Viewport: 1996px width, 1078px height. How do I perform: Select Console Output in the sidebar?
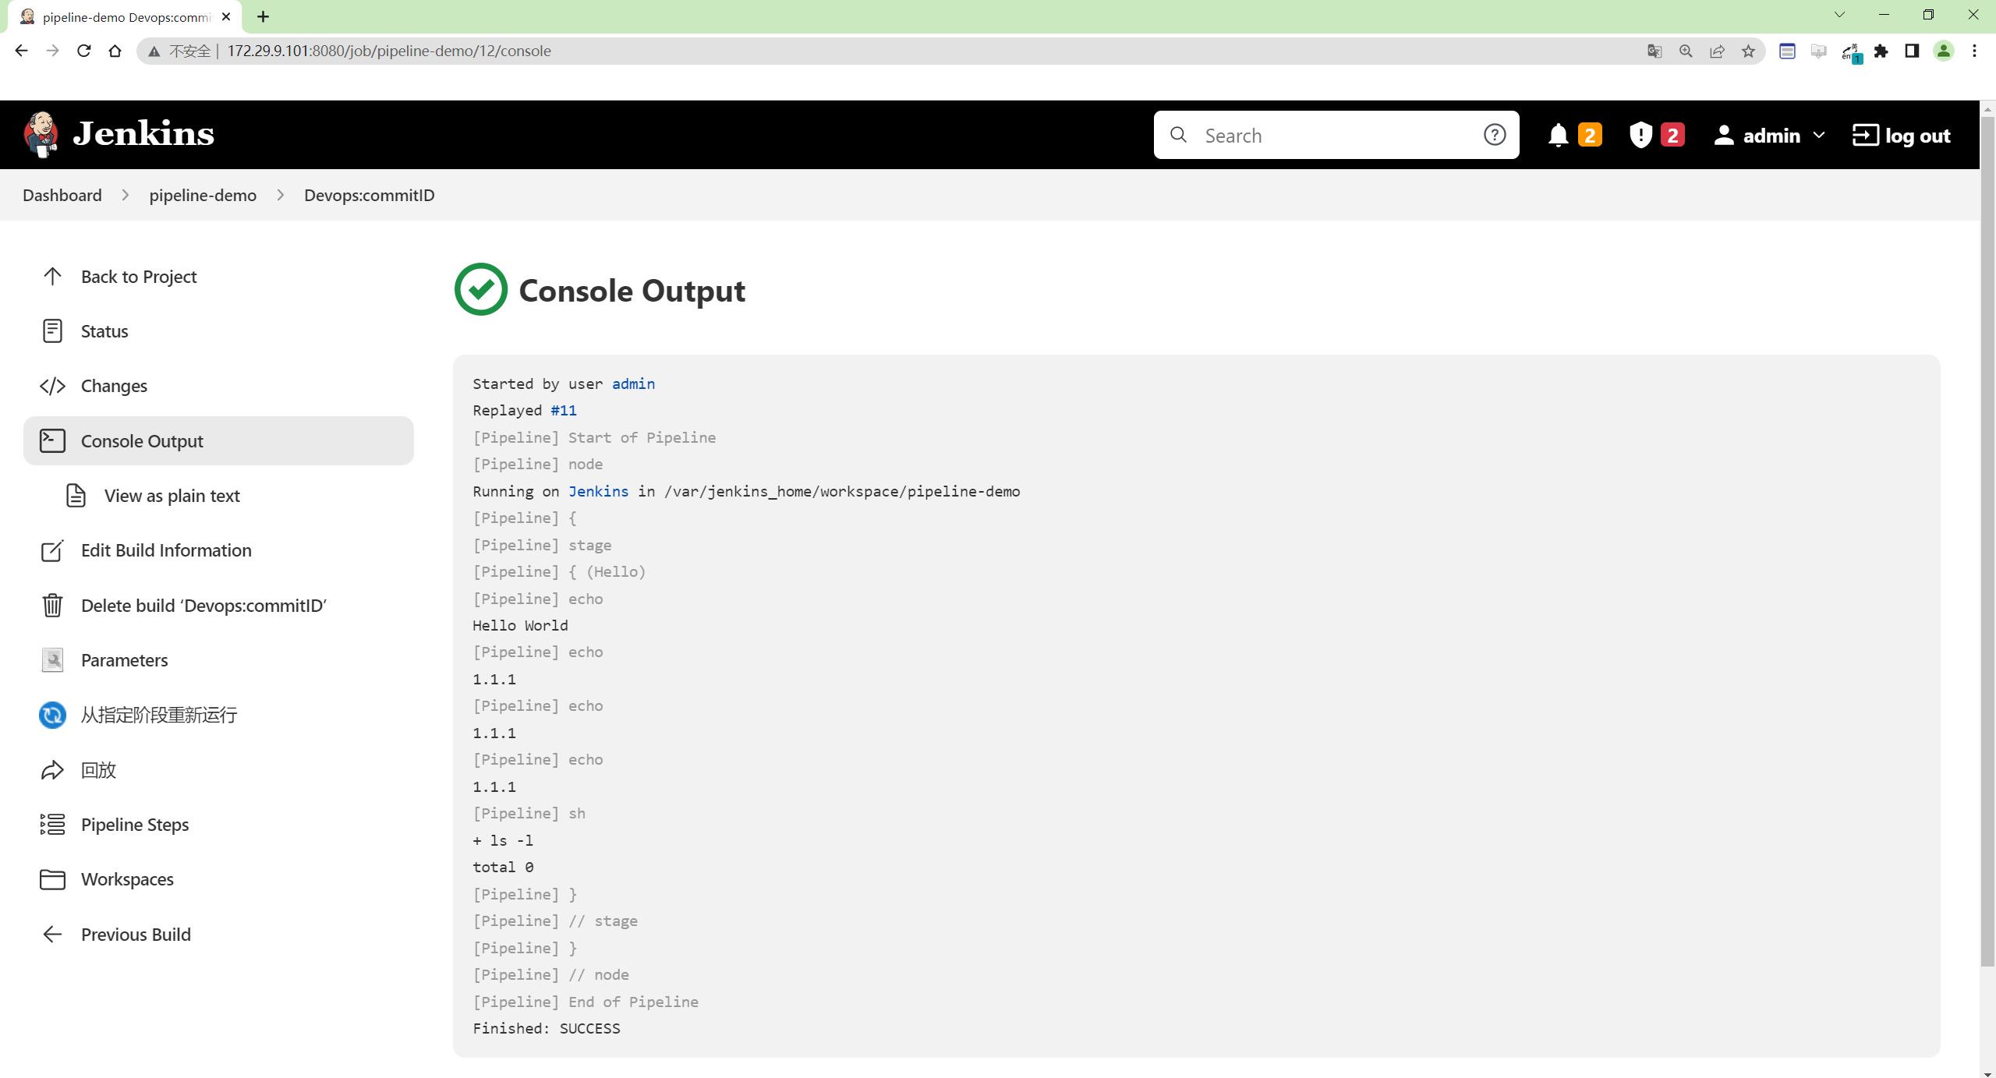tap(218, 441)
